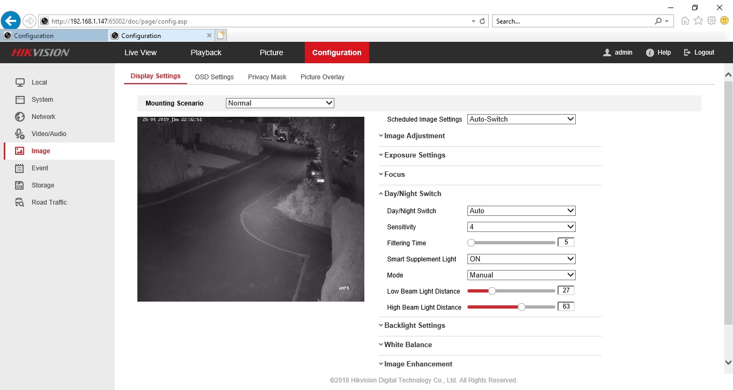The width and height of the screenshot is (733, 390).
Task: Click the Event calendar icon
Action: point(20,168)
